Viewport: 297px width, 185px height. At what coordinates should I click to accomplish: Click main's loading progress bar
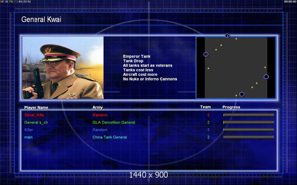click(248, 137)
